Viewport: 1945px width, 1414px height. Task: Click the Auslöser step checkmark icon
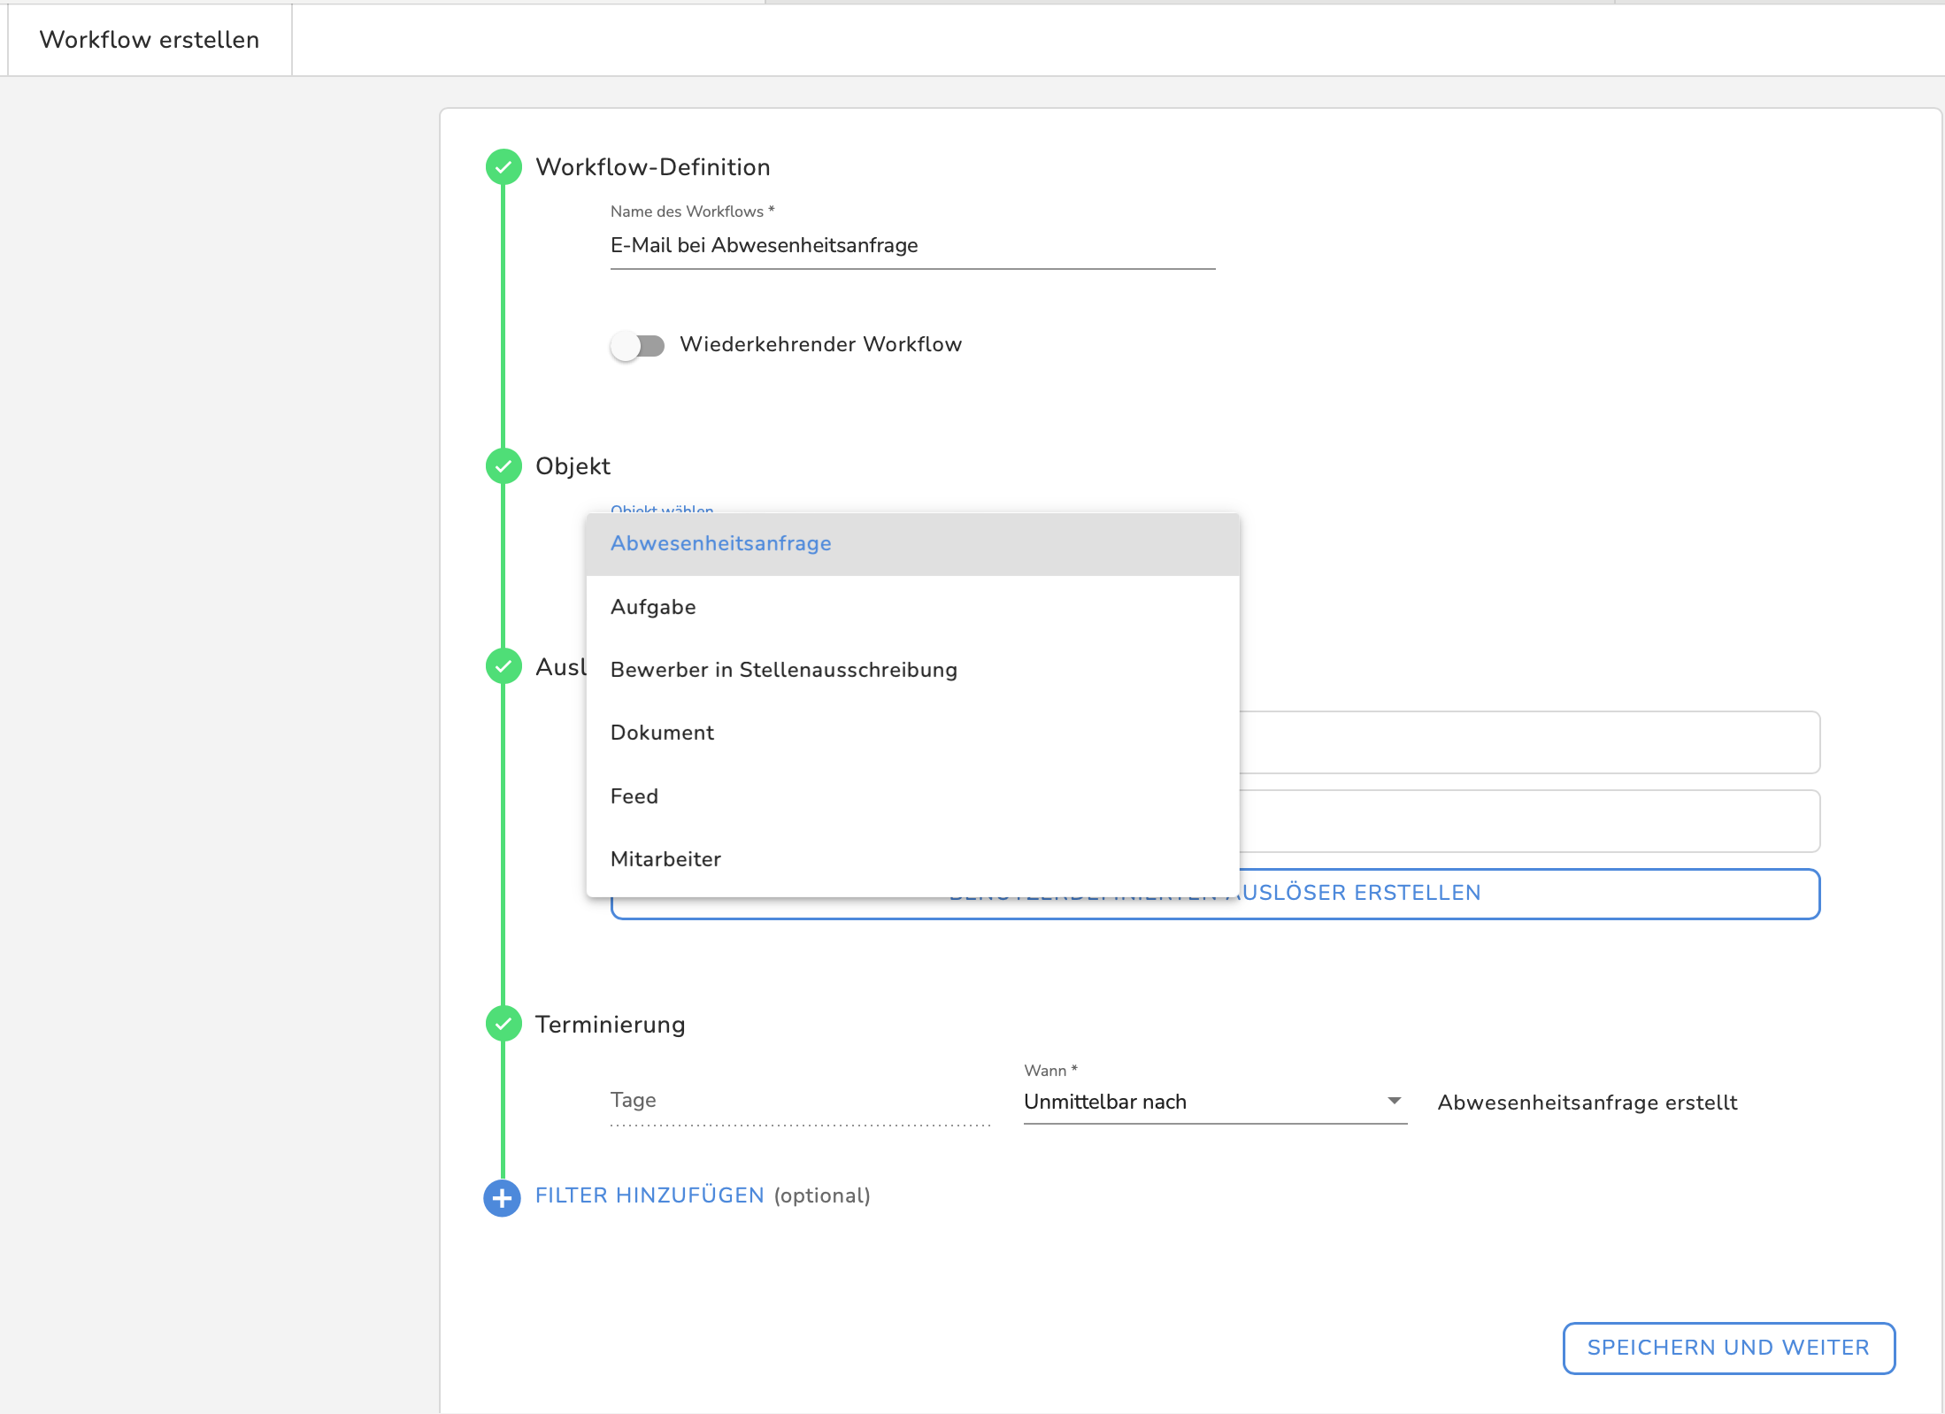pyautogui.click(x=504, y=666)
